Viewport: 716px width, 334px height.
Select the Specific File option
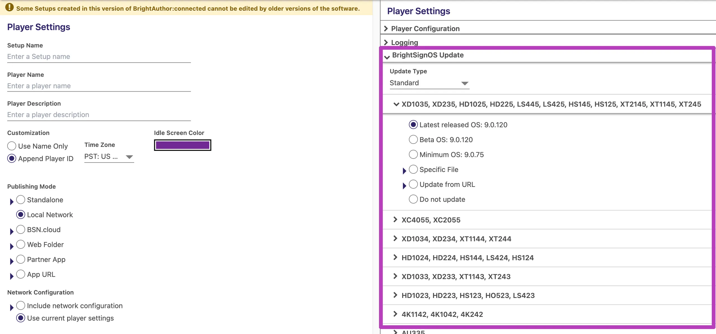[413, 169]
